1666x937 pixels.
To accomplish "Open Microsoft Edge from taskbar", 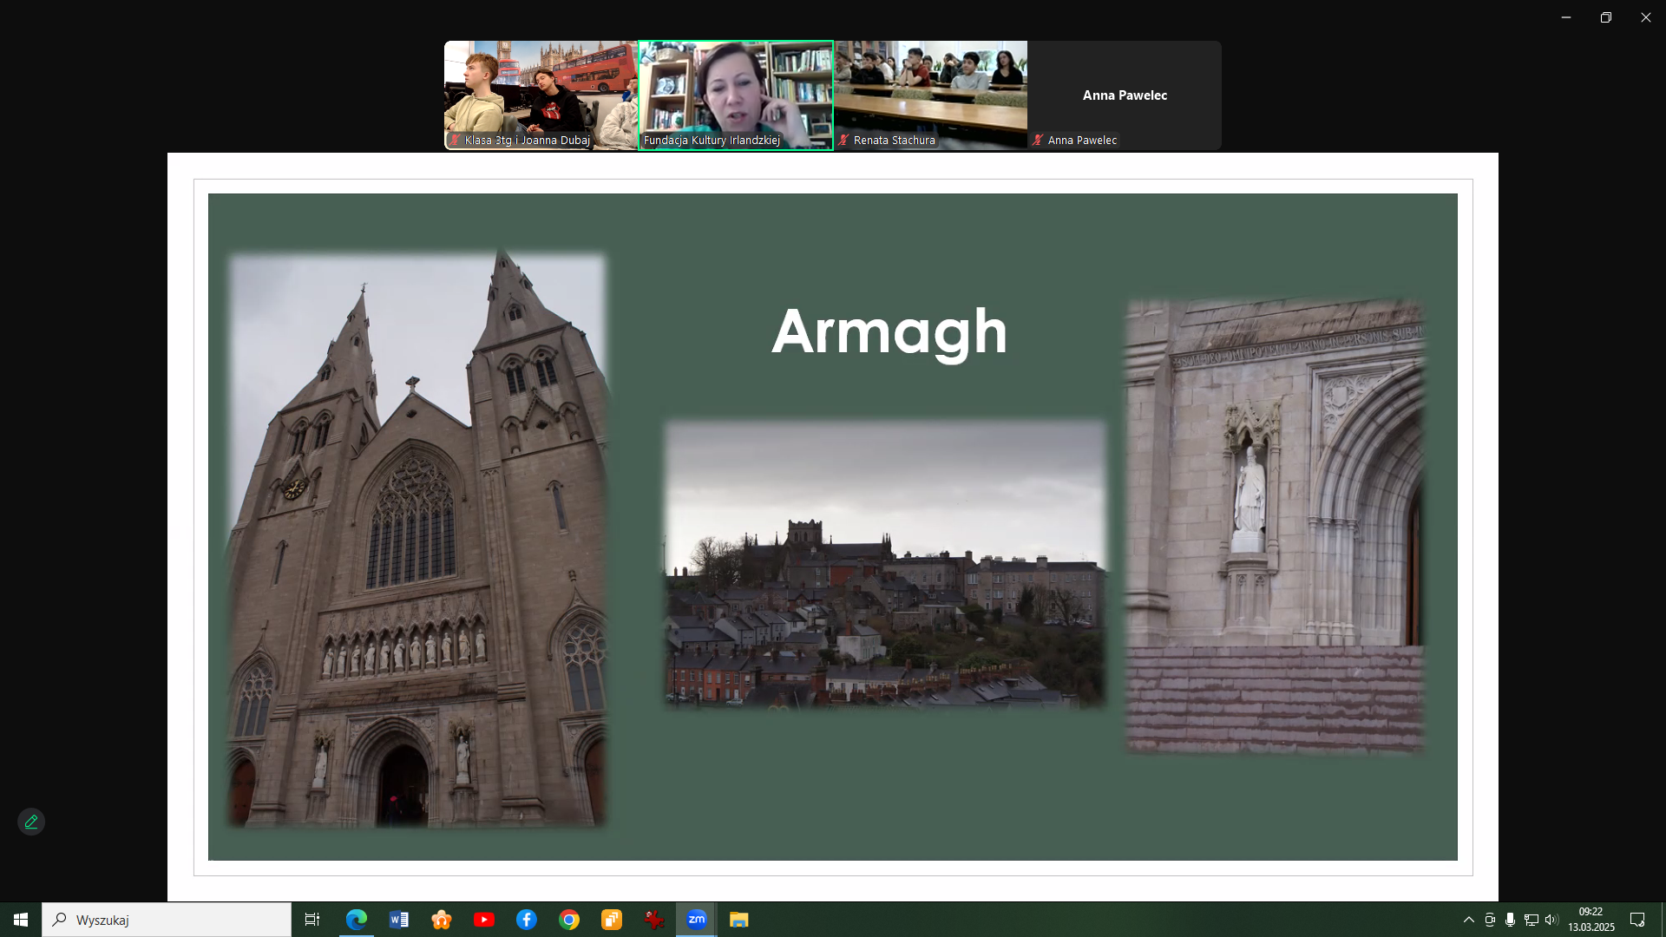I will (357, 920).
